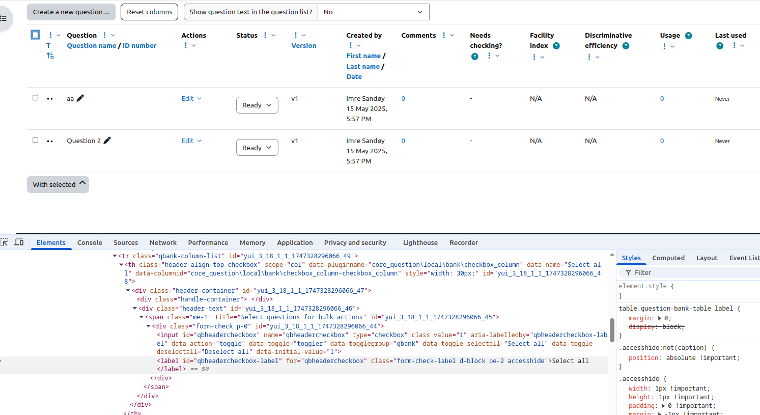Sort by Date link in Created by
The image size is (760, 415).
(x=354, y=76)
